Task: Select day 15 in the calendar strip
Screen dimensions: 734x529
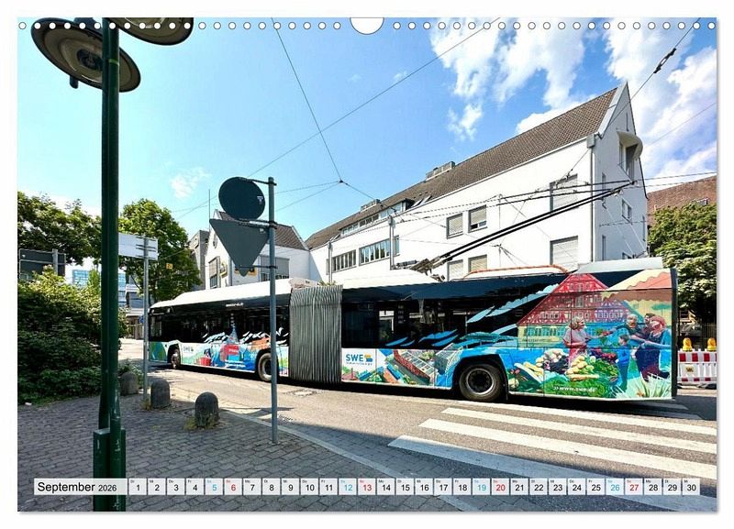Action: click(x=405, y=487)
